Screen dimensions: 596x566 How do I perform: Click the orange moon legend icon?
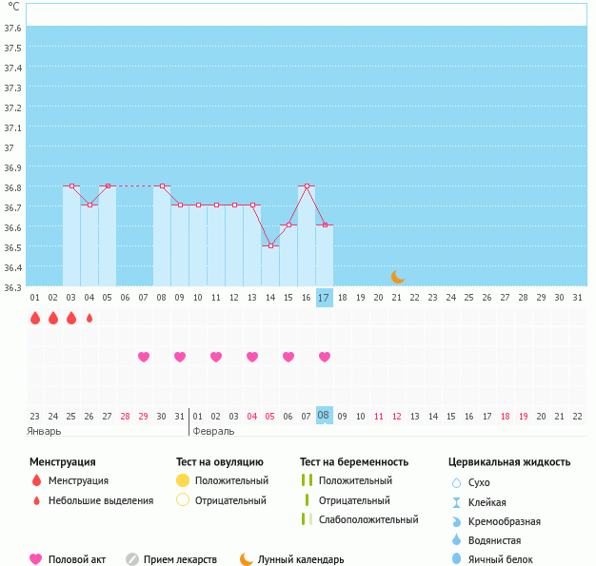[x=247, y=559]
